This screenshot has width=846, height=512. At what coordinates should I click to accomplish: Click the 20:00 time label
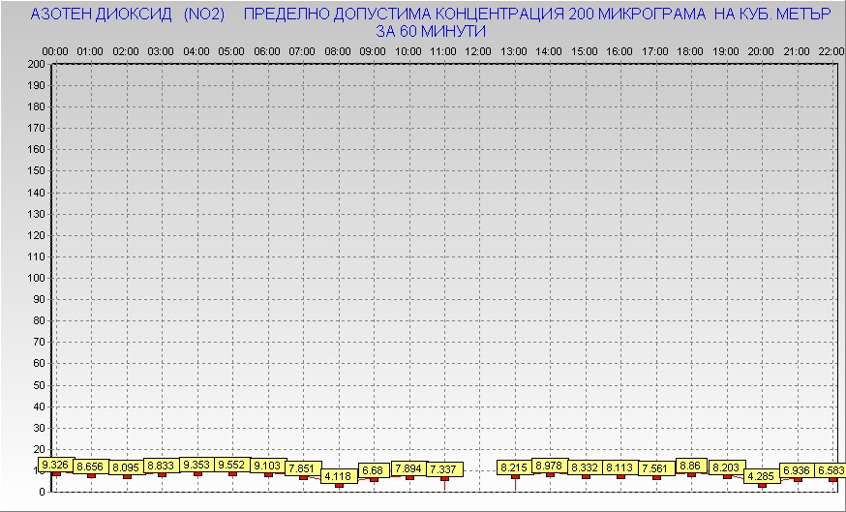(761, 52)
